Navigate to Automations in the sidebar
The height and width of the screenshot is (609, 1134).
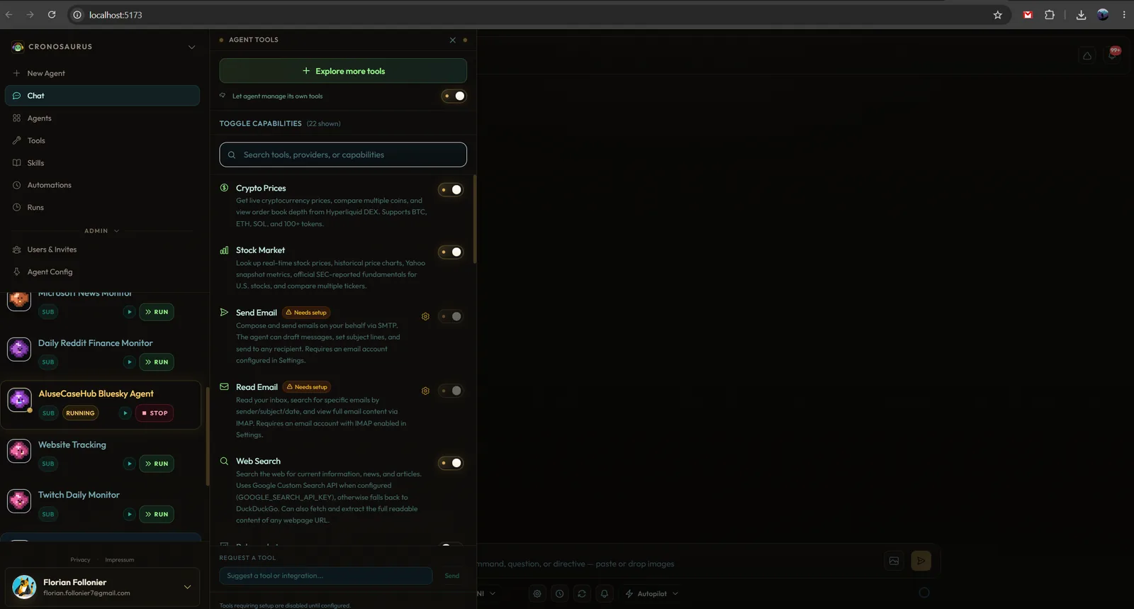tap(102, 185)
